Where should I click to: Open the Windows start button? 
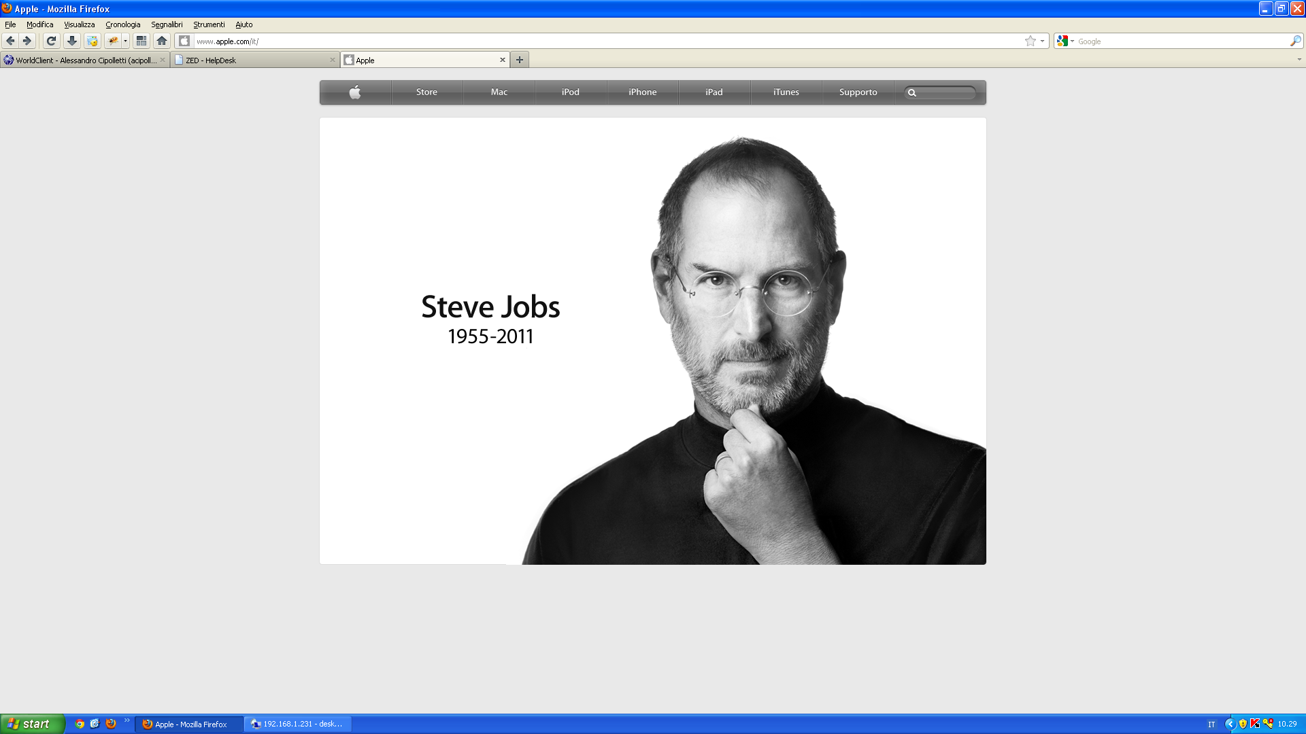pos(32,724)
